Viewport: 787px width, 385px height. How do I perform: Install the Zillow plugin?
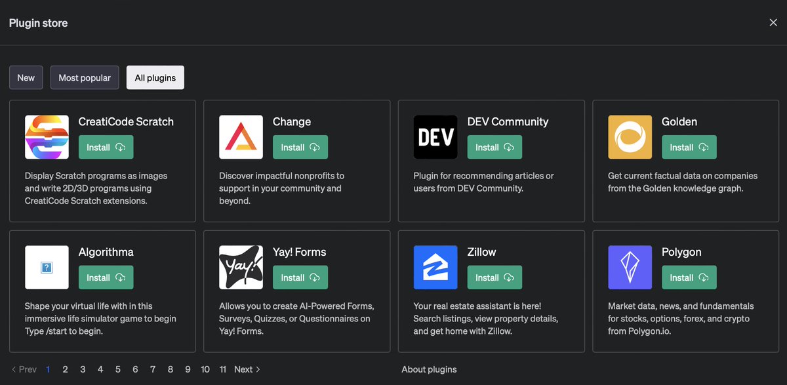[x=494, y=277]
